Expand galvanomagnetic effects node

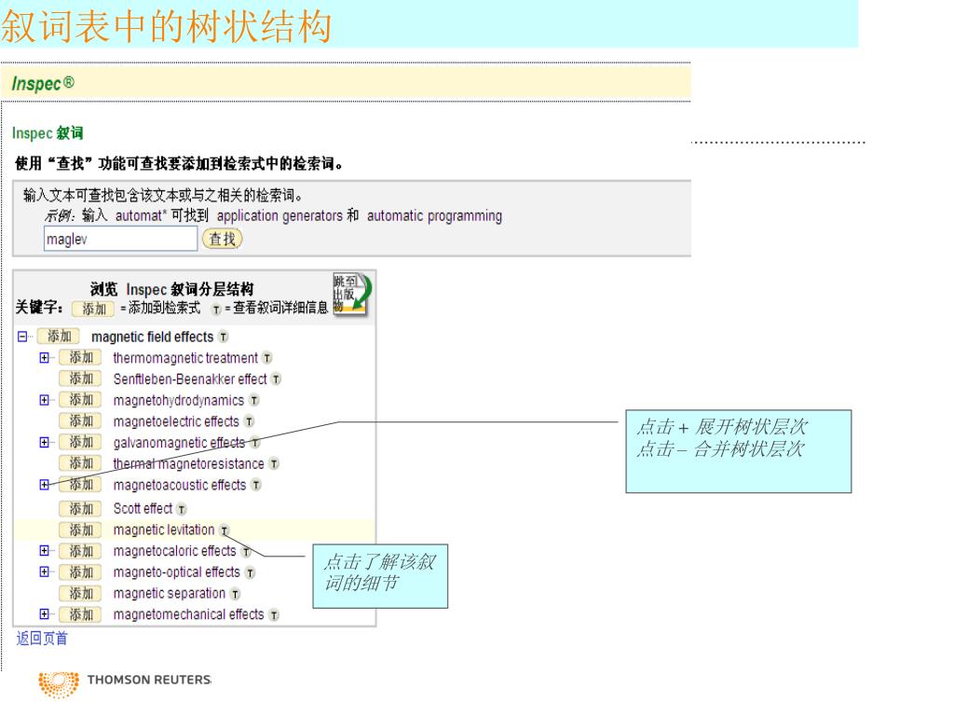[x=44, y=442]
